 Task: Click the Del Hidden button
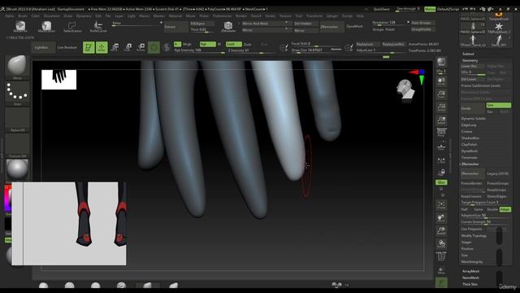(x=306, y=24)
